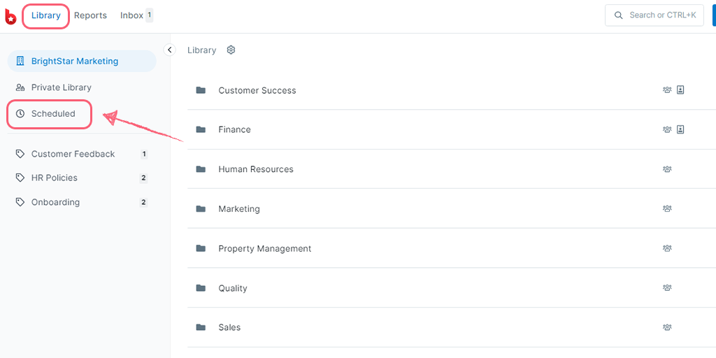The image size is (716, 358).
Task: Click the group sharing icon for Marketing
Action: pyautogui.click(x=667, y=208)
